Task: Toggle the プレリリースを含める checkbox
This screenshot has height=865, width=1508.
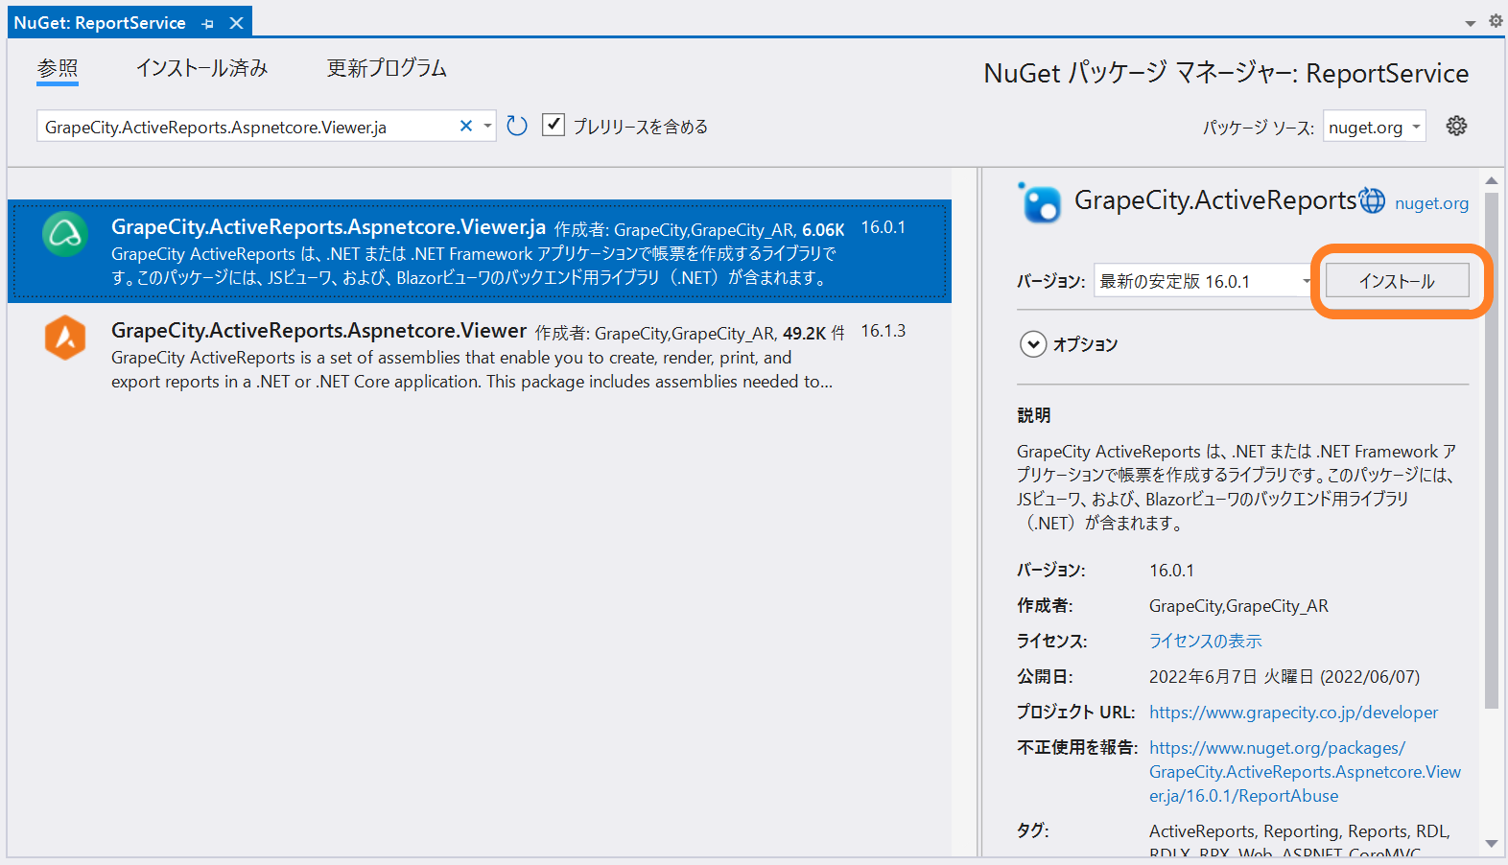Action: pos(554,125)
